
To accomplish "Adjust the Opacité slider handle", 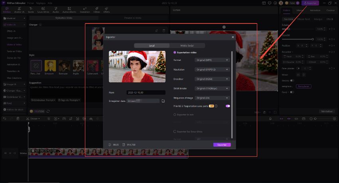I will 313,39.
